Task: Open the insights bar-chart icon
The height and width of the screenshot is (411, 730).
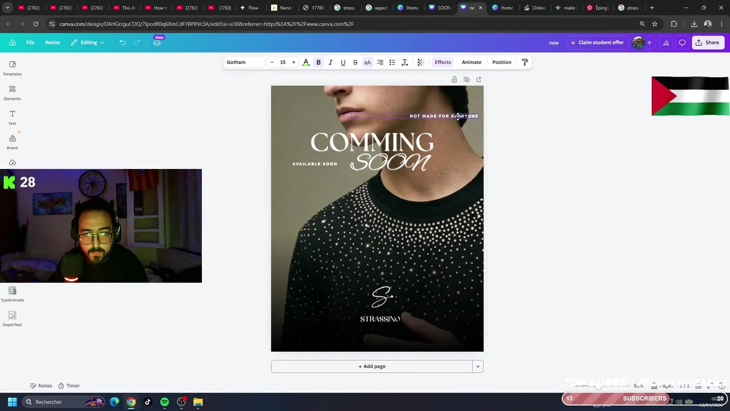Action: [666, 42]
